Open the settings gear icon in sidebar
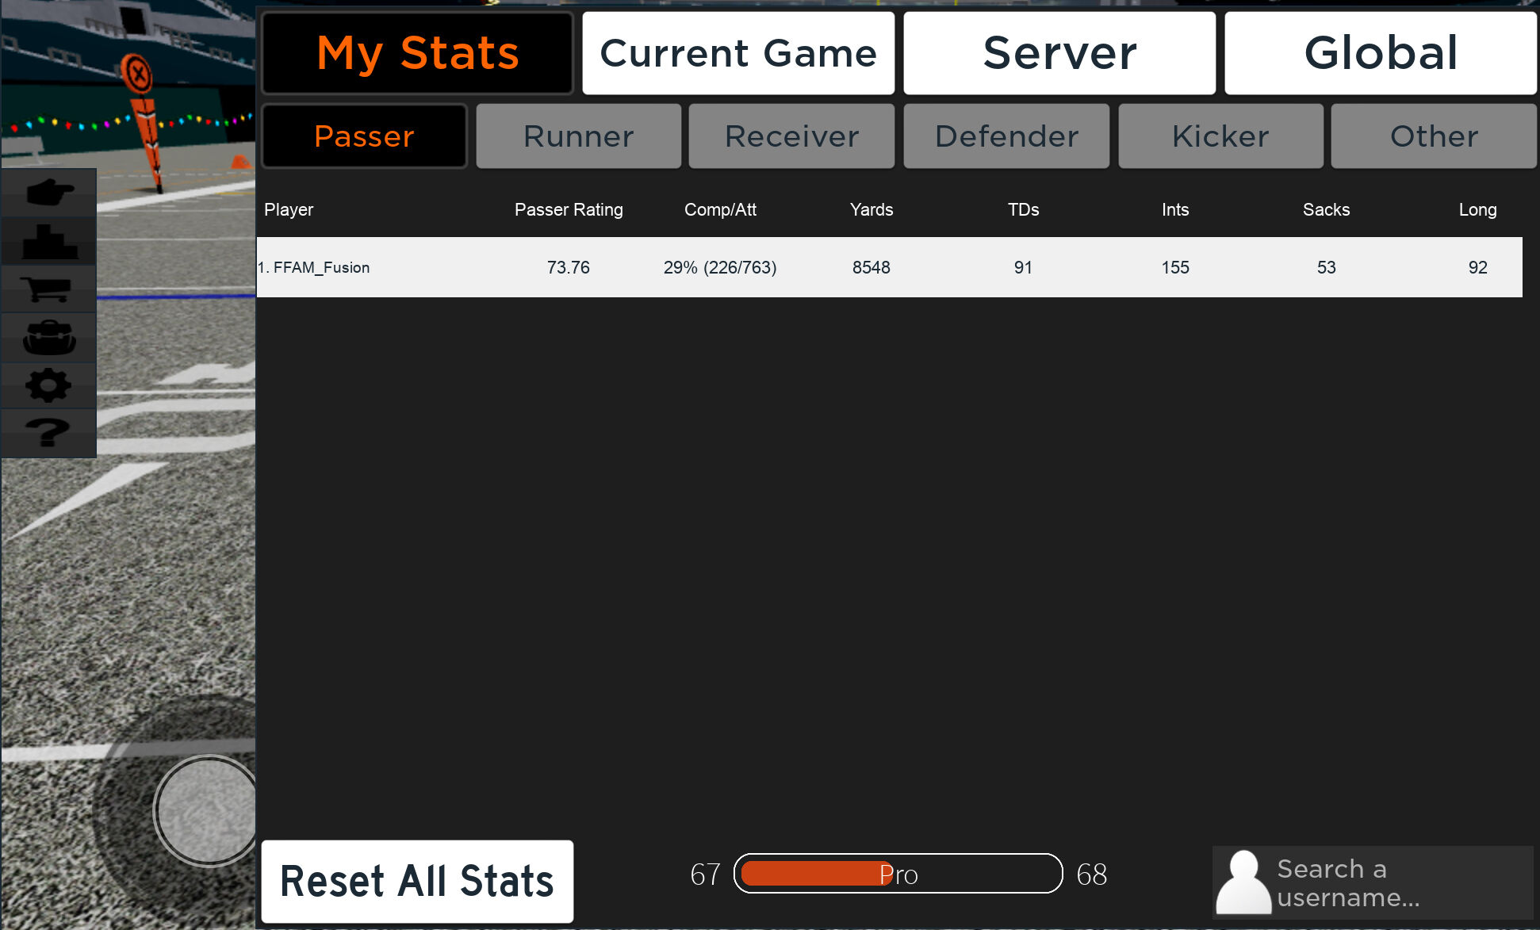This screenshot has height=930, width=1540. [49, 385]
